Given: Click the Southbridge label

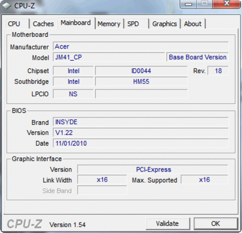Looking at the screenshot, I should pos(31,82).
